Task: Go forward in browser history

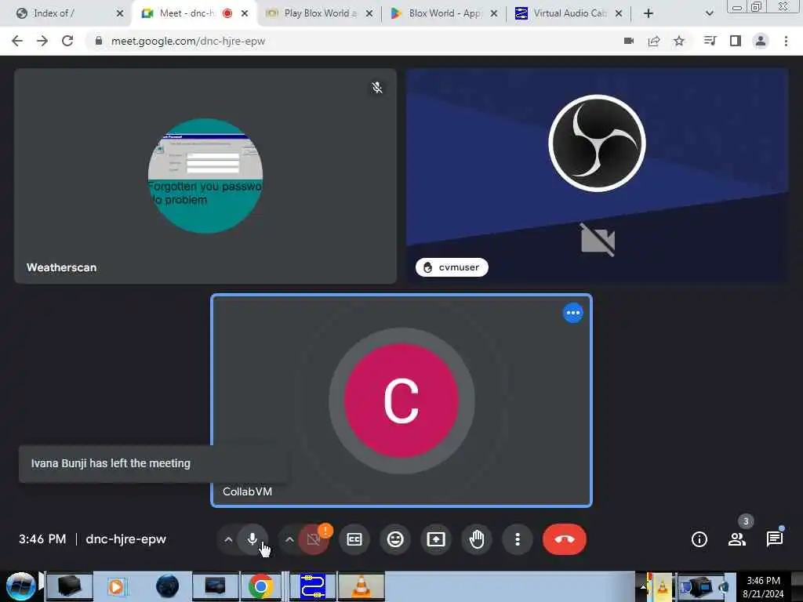Action: tap(42, 41)
